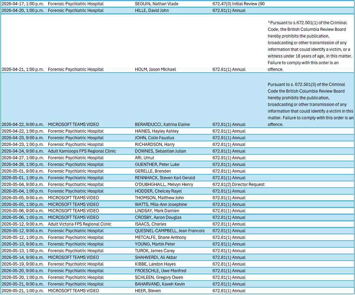Select the QUESNEL-CAMPBELL, Jean Francois cell
Image resolution: width=355 pixels, height=295 pixels.
[x=170, y=231]
